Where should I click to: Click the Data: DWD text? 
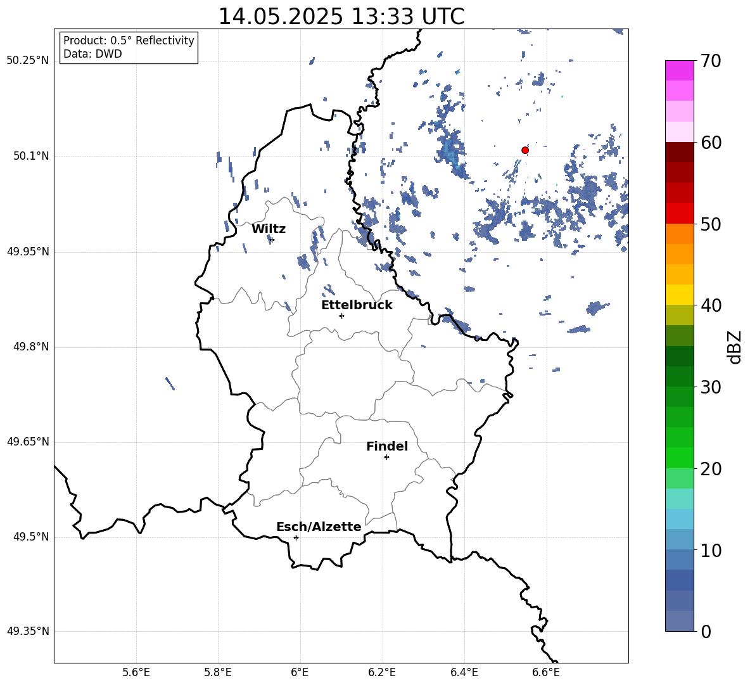[x=92, y=54]
